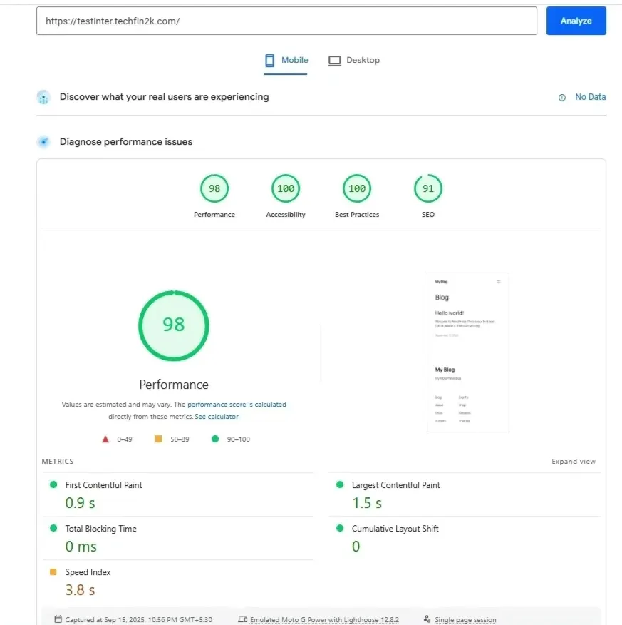Click the Diagnose performance issues icon
The image size is (622, 625).
[43, 141]
